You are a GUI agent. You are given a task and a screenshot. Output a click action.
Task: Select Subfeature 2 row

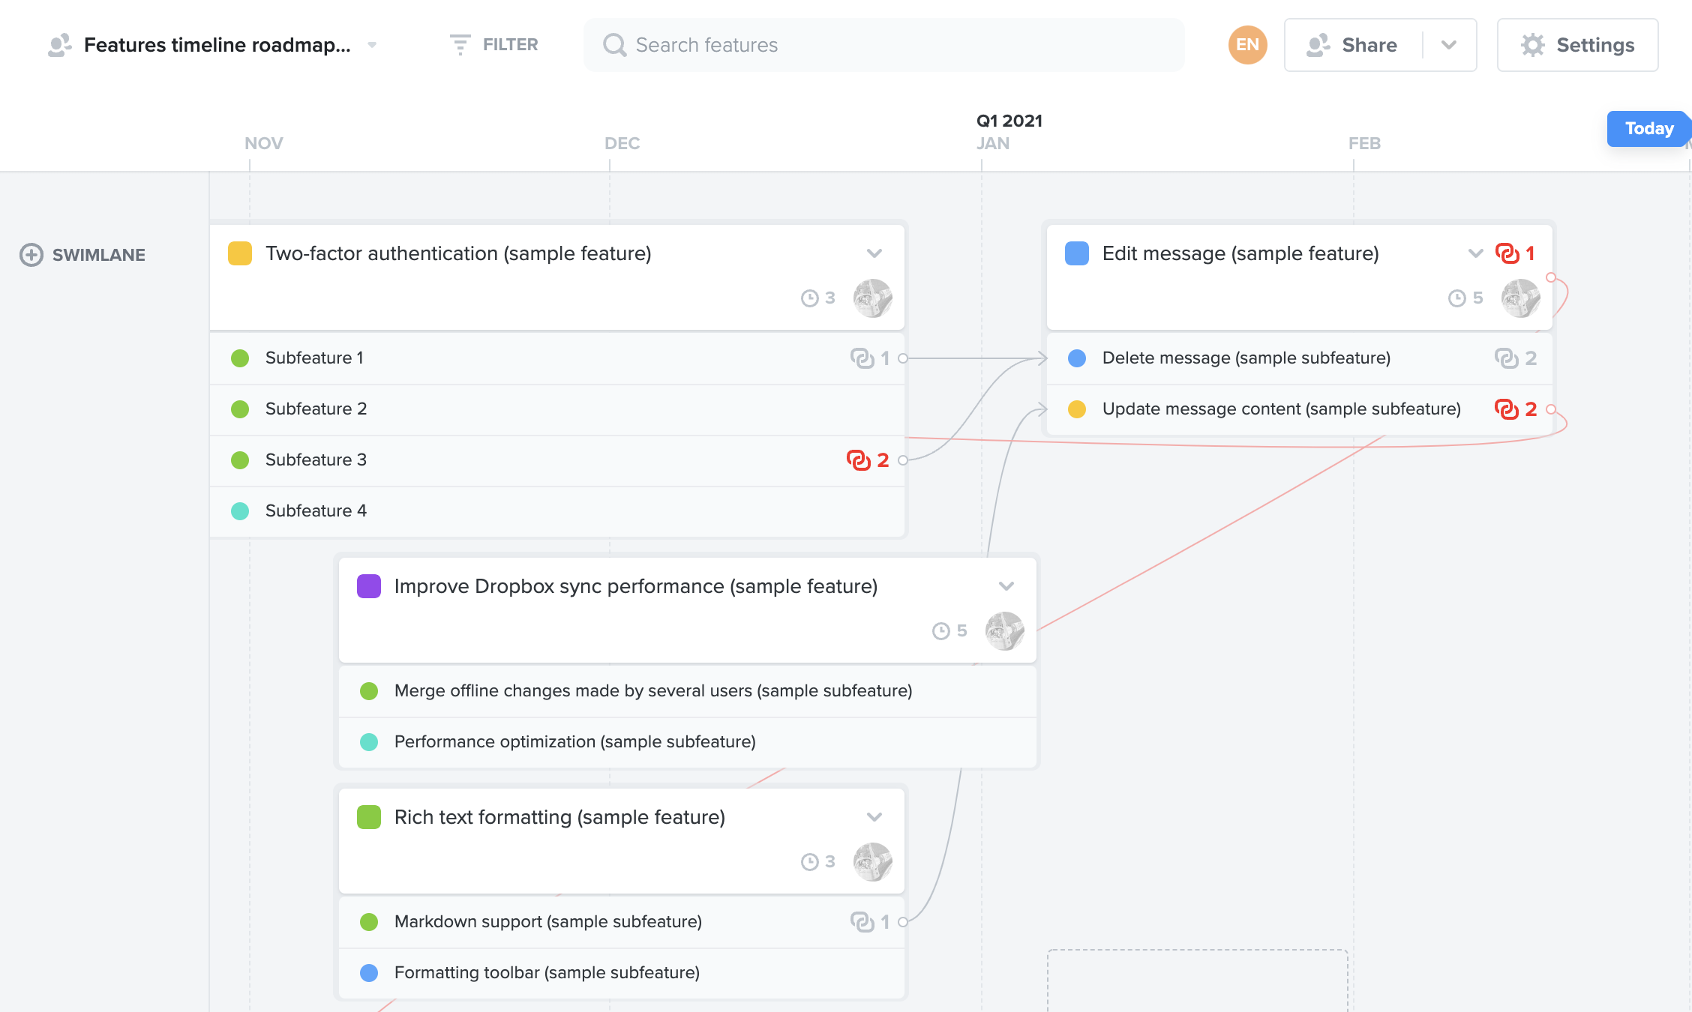pyautogui.click(x=556, y=409)
